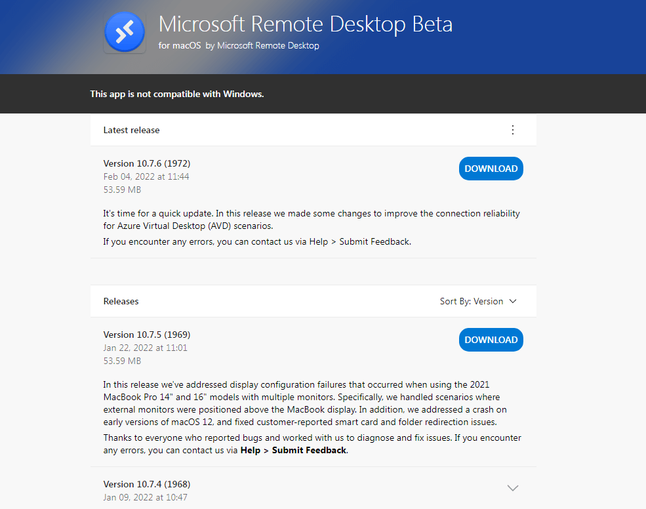Open the Sort By: Version dropdown
The height and width of the screenshot is (509, 646).
point(478,301)
